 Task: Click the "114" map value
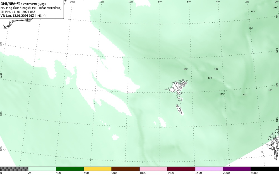210,78
